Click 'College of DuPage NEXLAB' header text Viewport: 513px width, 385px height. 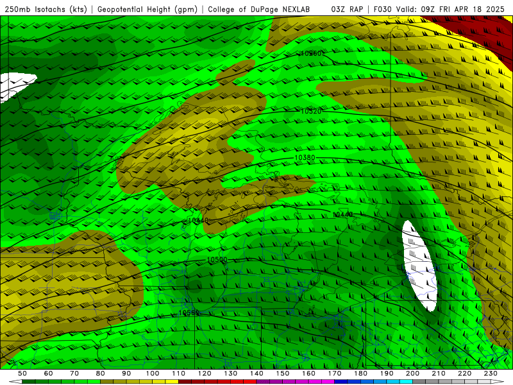[259, 10]
